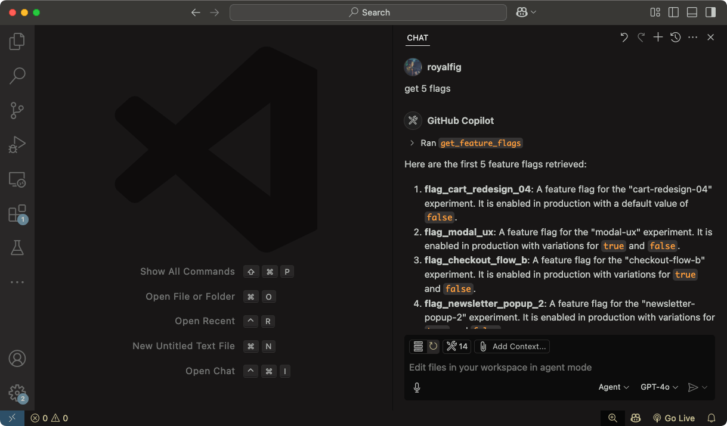
Task: Show additional views ellipsis in activity bar
Action: (x=17, y=282)
